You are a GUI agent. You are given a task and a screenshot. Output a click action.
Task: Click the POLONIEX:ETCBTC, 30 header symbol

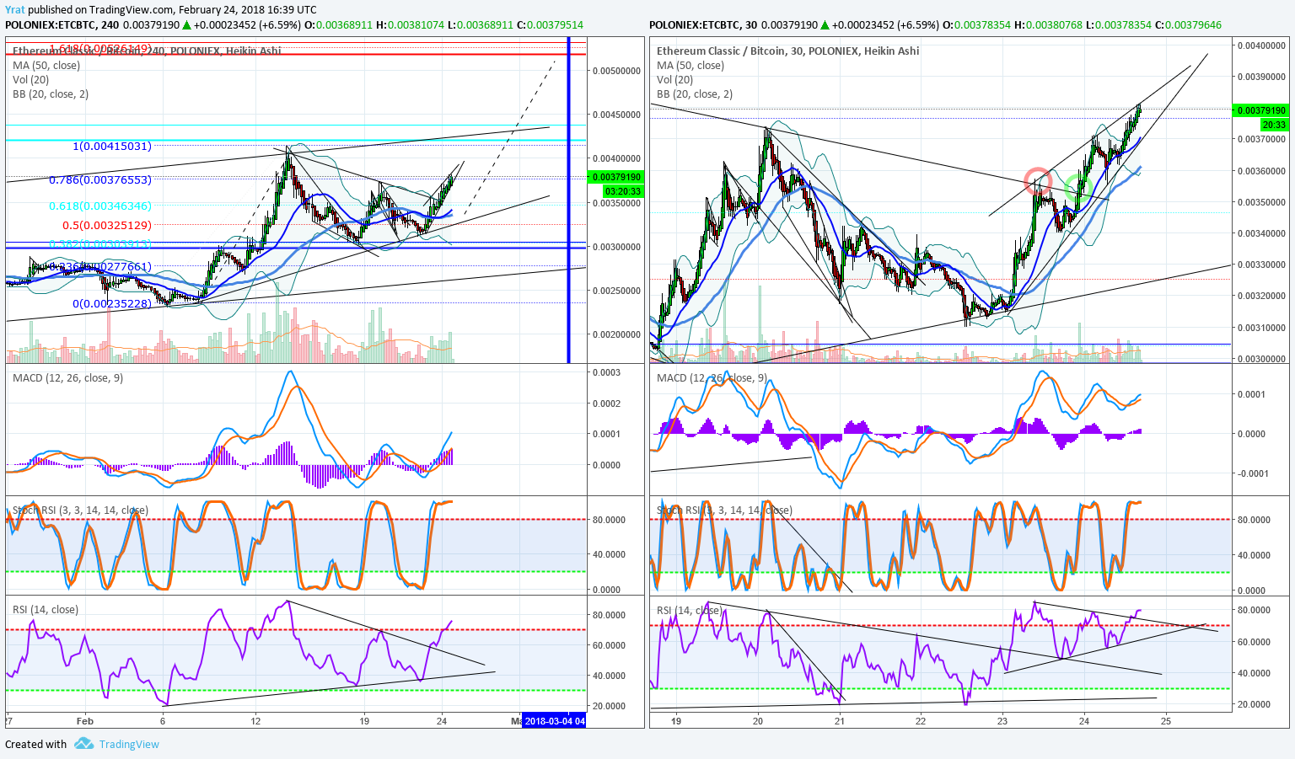(x=703, y=24)
